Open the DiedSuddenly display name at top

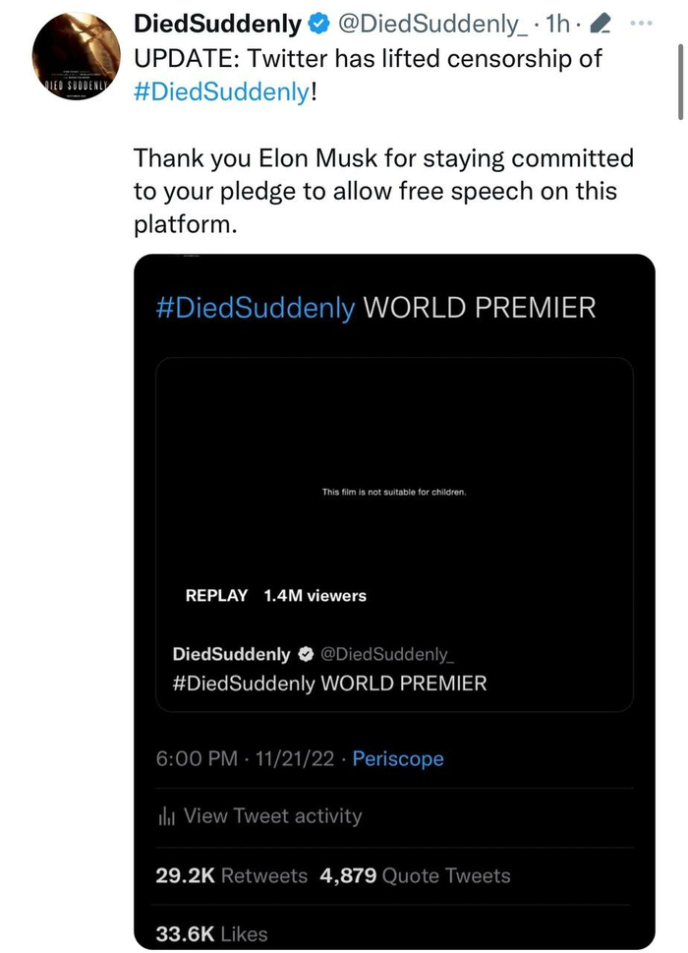tap(216, 23)
